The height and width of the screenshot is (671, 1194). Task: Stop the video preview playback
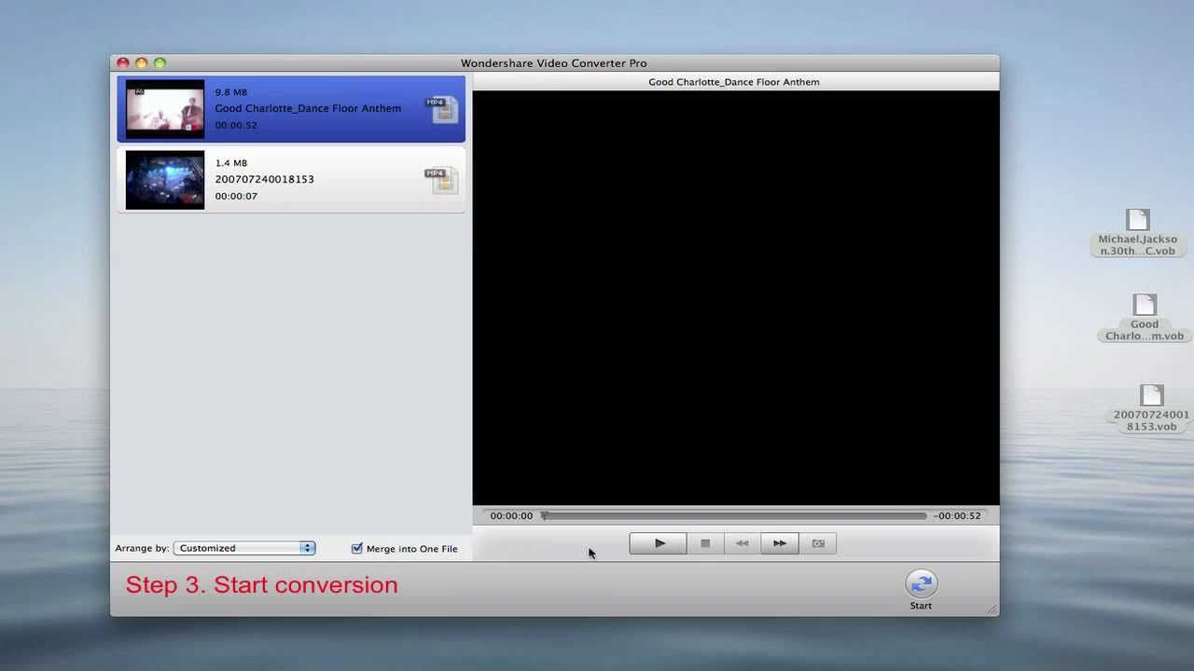tap(705, 543)
